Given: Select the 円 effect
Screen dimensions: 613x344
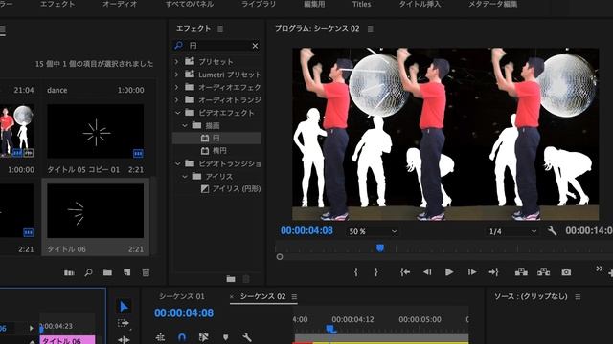Looking at the screenshot, I should click(216, 138).
